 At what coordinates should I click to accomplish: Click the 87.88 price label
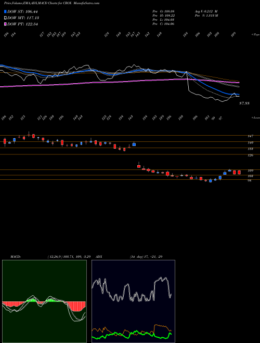point(244,103)
